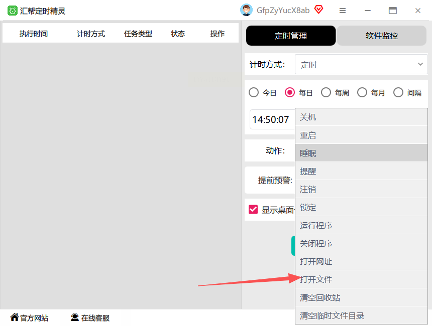The image size is (432, 326).
Task: Pick the 间隔 interval radio button
Action: pyautogui.click(x=398, y=92)
